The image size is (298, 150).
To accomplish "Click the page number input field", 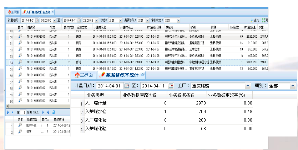I will pos(24,112).
